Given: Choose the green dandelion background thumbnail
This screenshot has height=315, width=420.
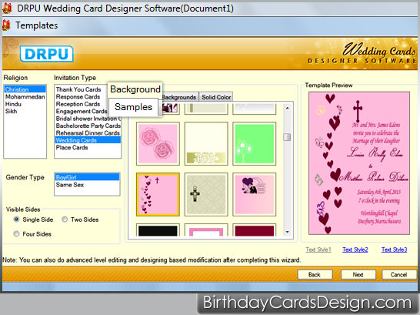Looking at the screenshot, I should pos(254,143).
